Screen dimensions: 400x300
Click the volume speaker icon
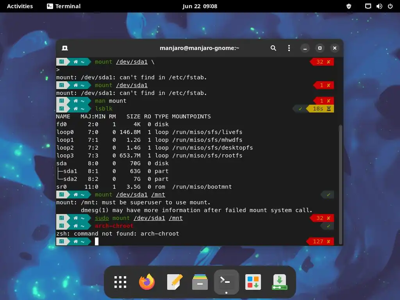point(379,6)
